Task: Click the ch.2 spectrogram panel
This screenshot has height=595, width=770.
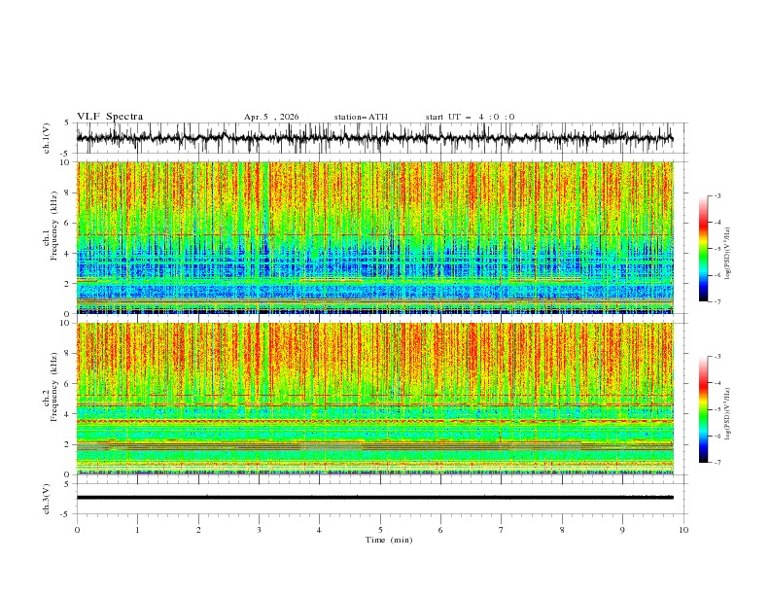Action: [374, 399]
